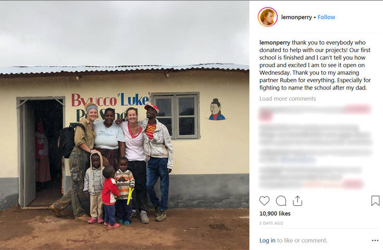The width and height of the screenshot is (383, 250).
Task: Open the three-dot more options menu
Action: pos(375,241)
